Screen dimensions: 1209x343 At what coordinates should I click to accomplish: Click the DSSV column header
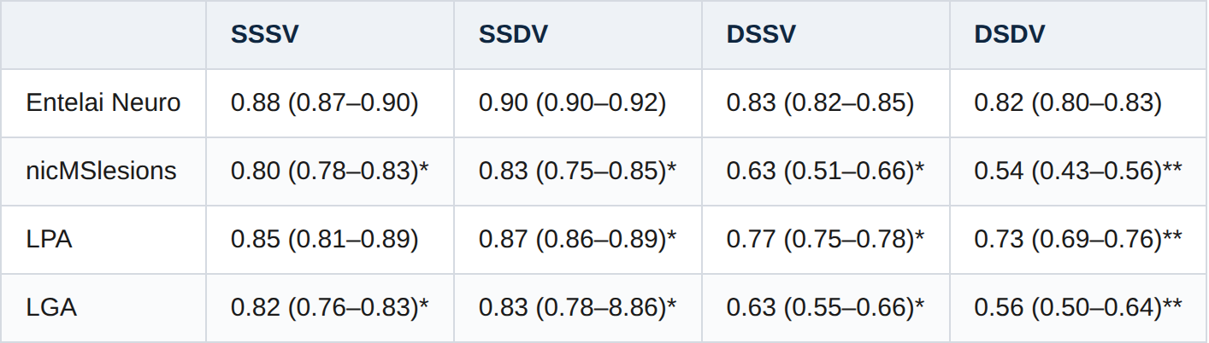[x=761, y=34]
